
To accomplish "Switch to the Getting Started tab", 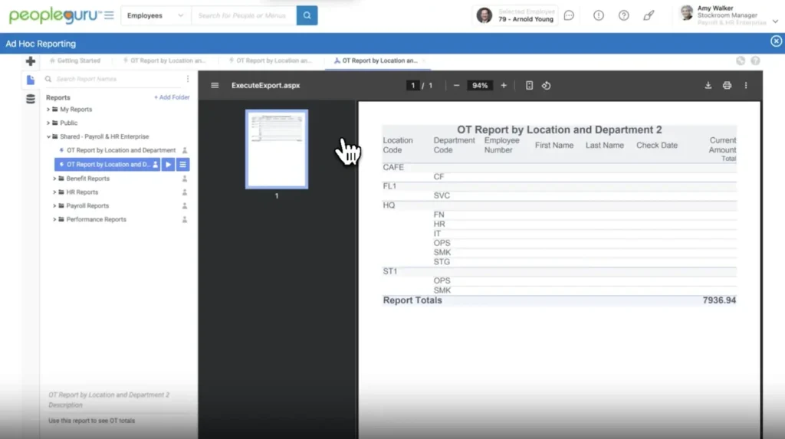I will coord(77,61).
